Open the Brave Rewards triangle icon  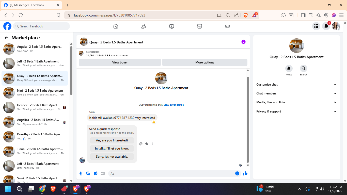click(x=254, y=15)
